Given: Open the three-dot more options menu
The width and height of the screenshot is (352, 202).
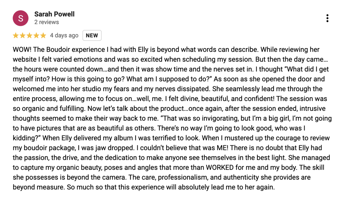Looking at the screenshot, I should [x=327, y=18].
